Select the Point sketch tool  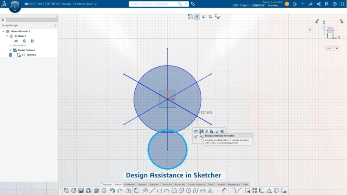tap(217, 190)
